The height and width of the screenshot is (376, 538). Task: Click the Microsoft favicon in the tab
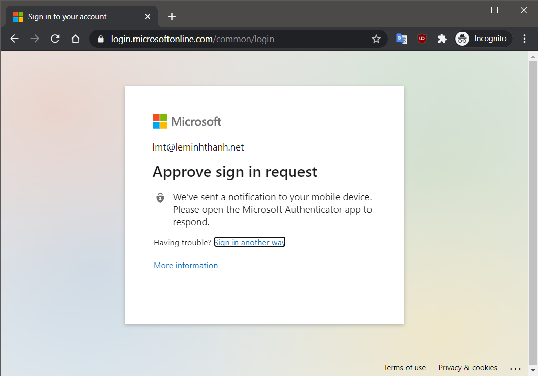click(x=18, y=16)
